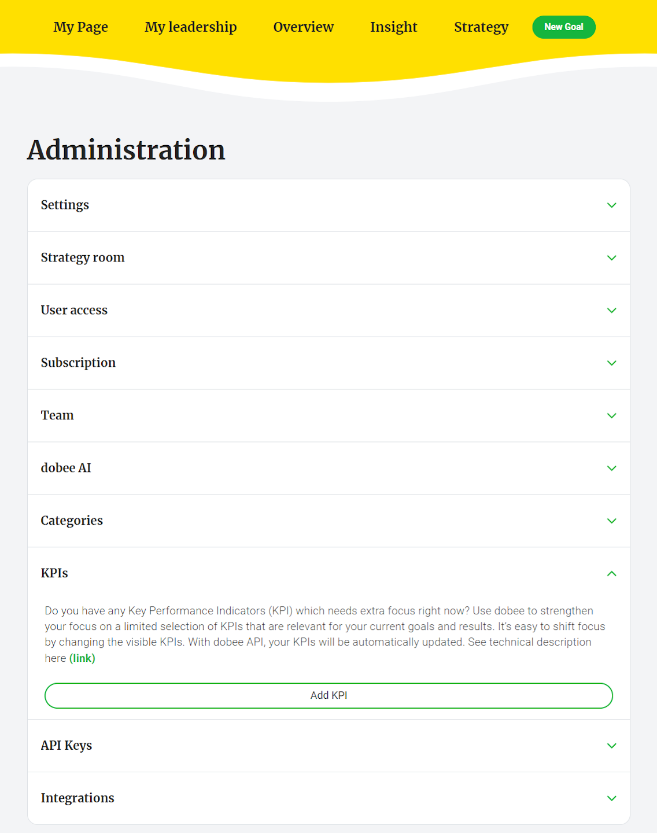This screenshot has height=833, width=657.
Task: Expand the Team section chevron
Action: (x=611, y=416)
